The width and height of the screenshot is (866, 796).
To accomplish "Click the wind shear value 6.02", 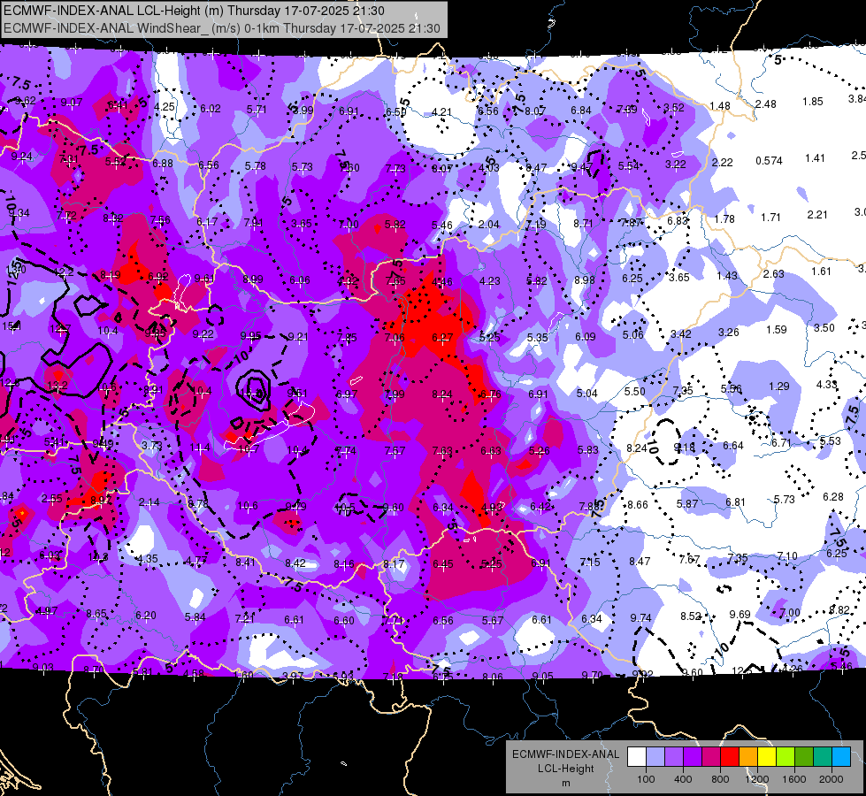I will coord(211,109).
